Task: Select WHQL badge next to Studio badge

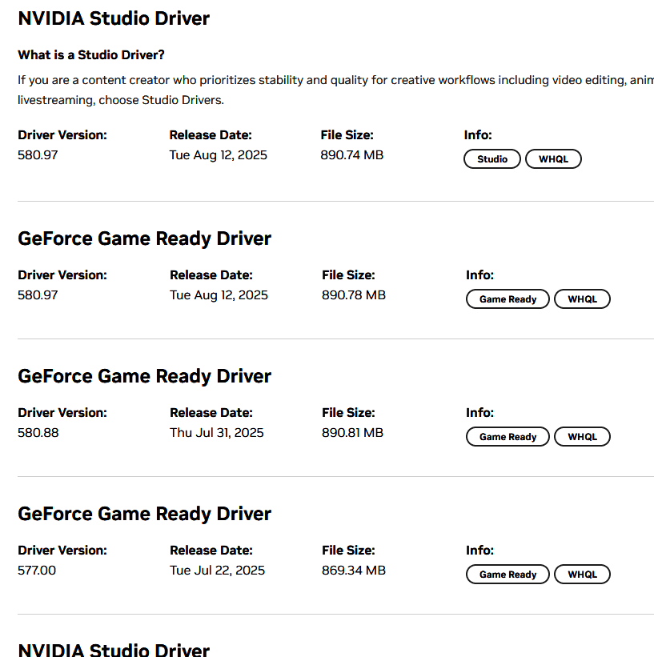Action: 553,159
